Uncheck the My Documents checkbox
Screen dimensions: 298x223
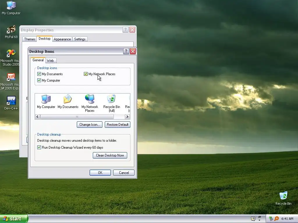[x=39, y=74]
